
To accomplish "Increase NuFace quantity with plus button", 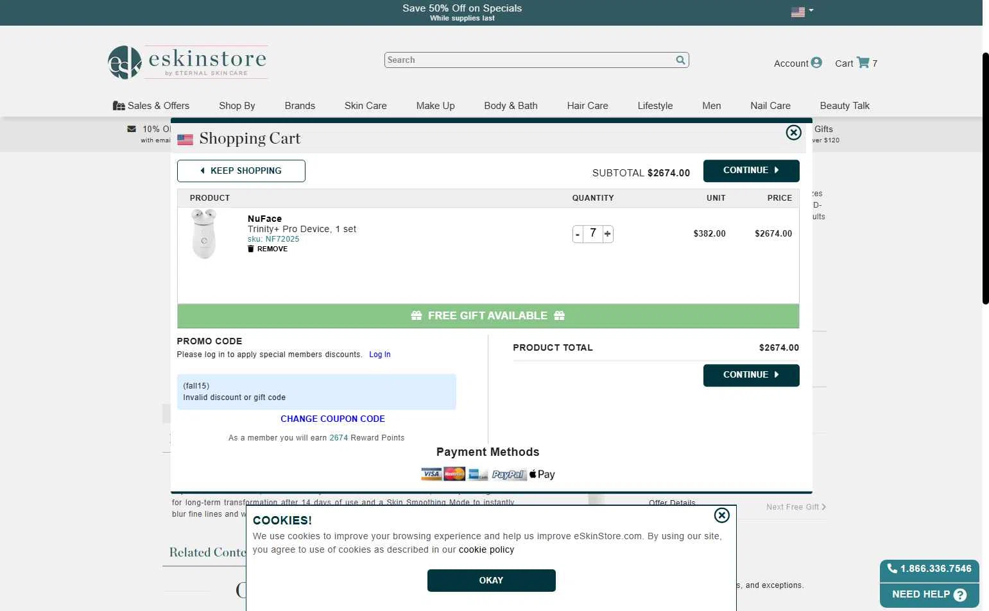I will [x=607, y=234].
